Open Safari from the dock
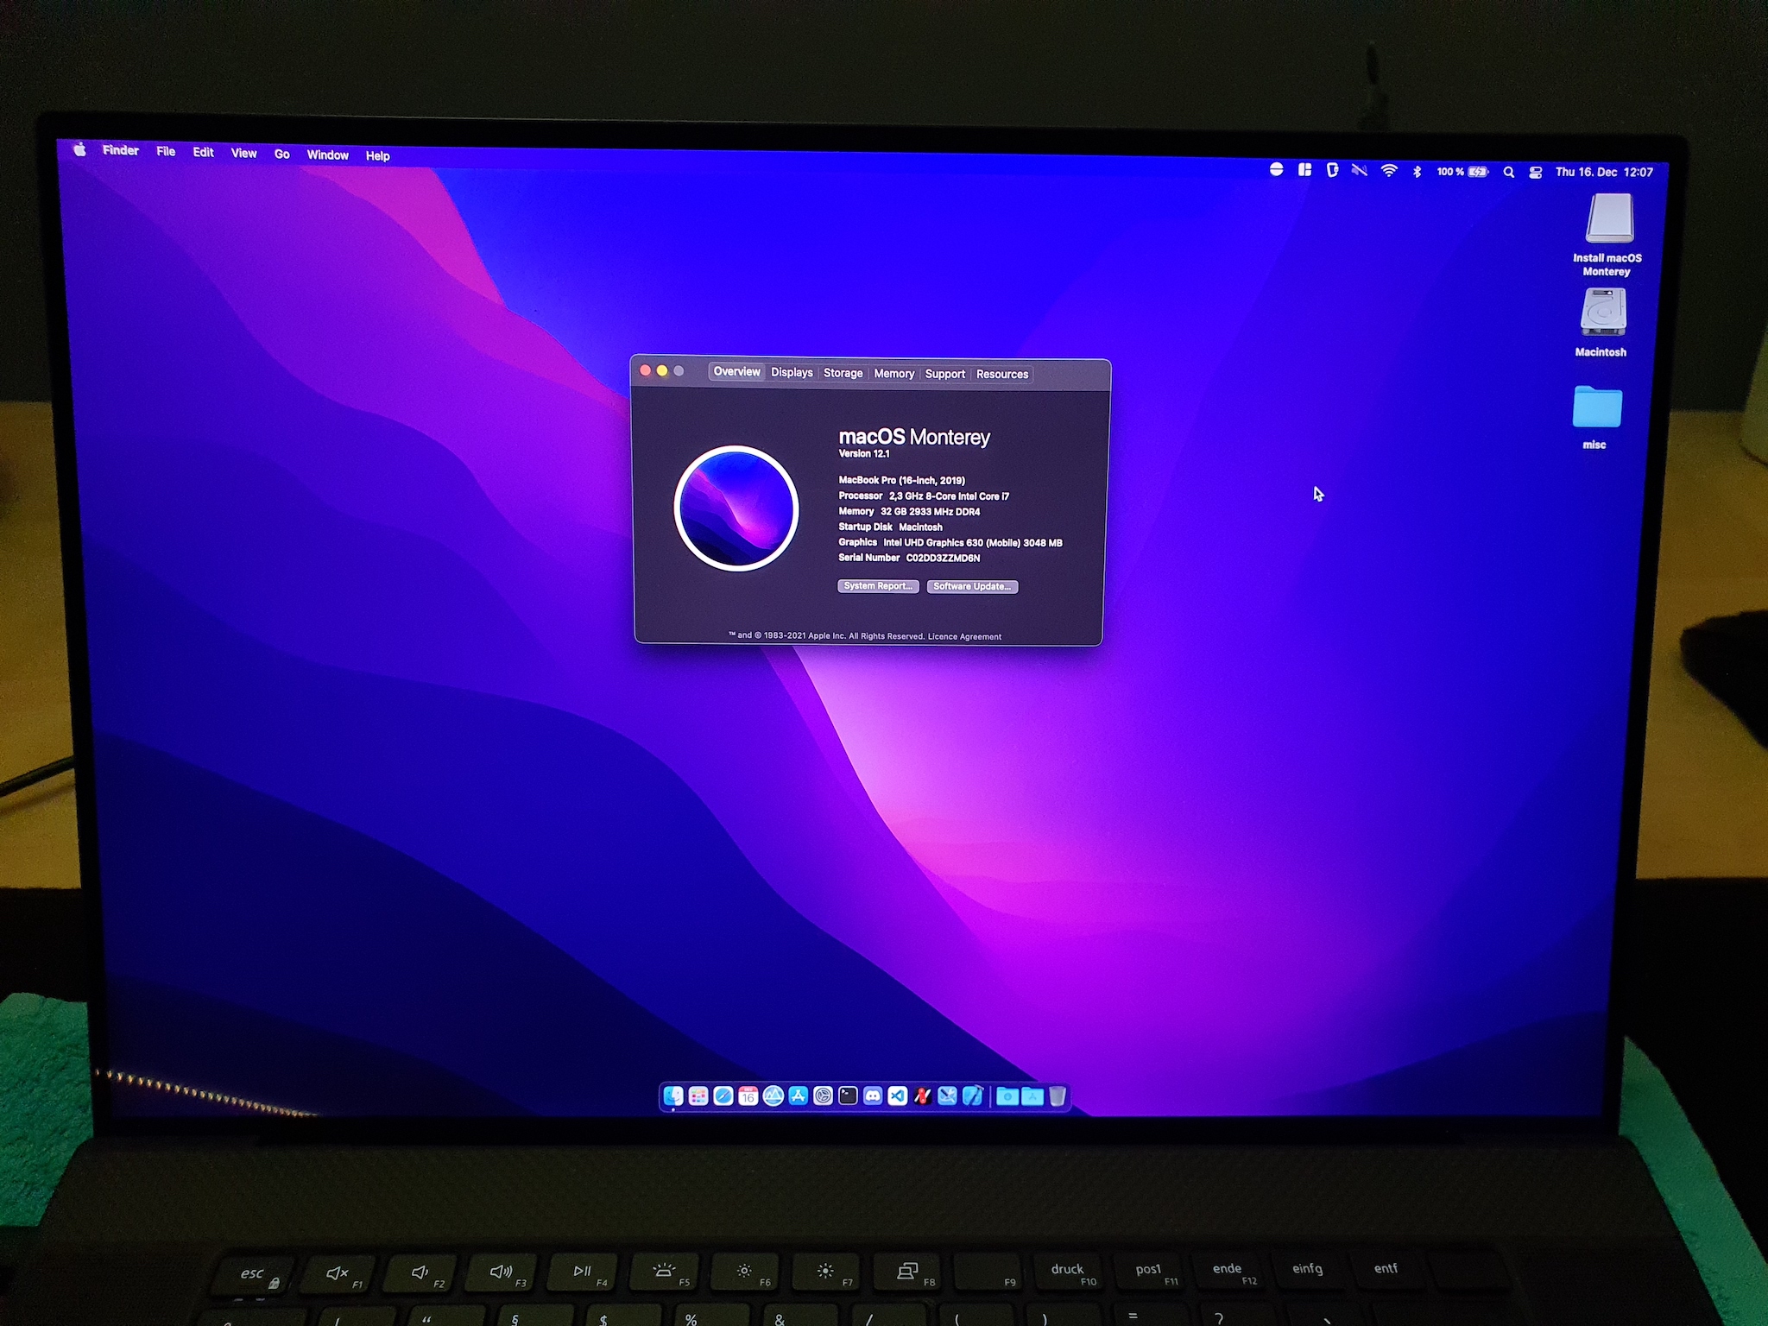The height and width of the screenshot is (1326, 1768). (723, 1096)
